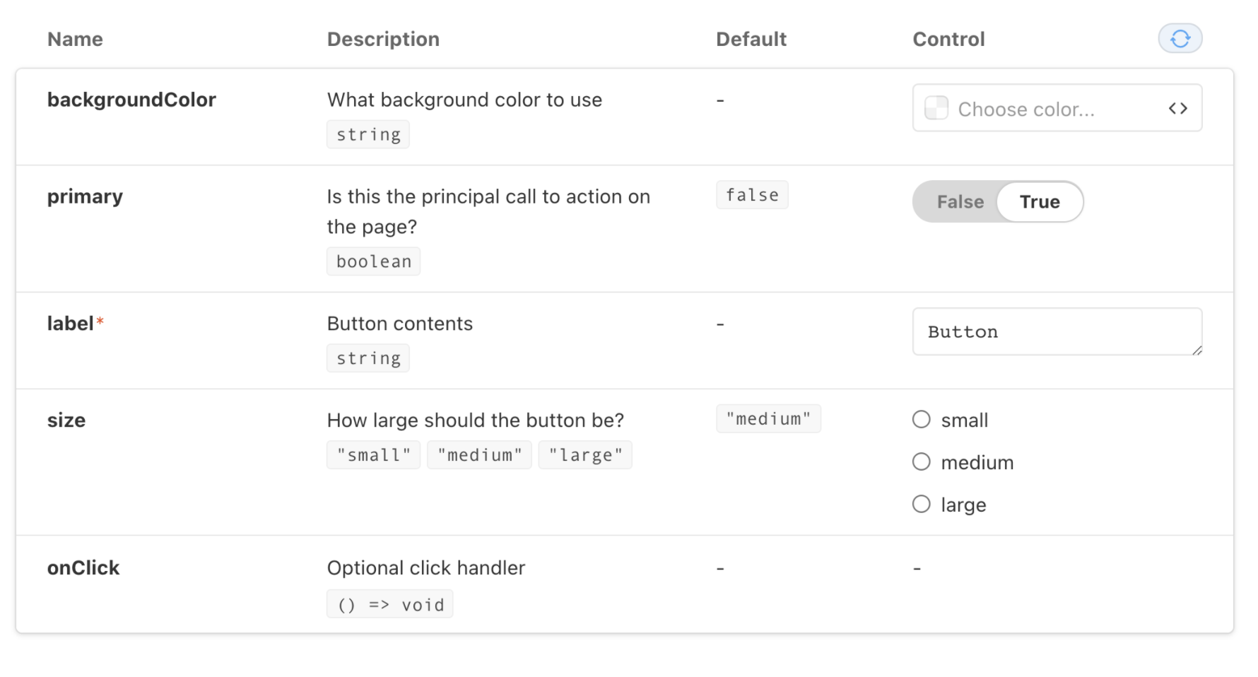This screenshot has width=1258, height=677.
Task: Click the Name column header
Action: pos(75,39)
